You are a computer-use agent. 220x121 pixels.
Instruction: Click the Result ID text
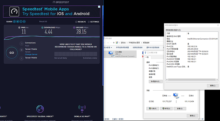tap(43, 22)
